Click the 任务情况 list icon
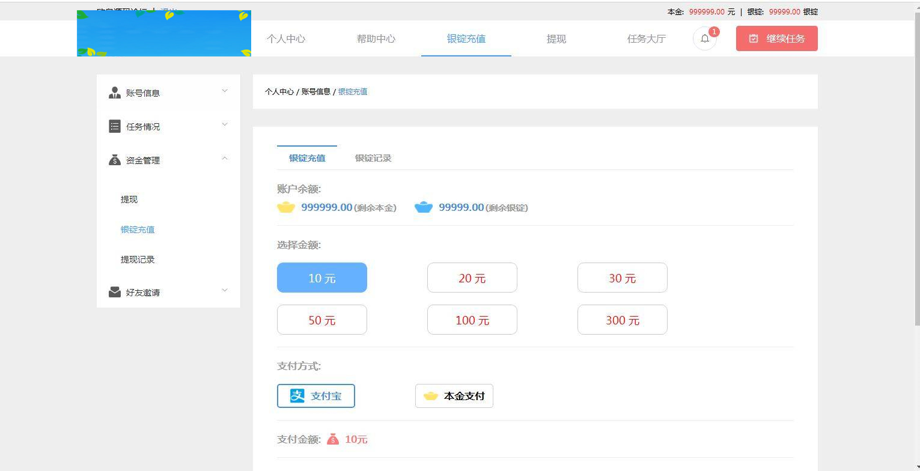Screen dimensions: 920x471 tap(115, 126)
